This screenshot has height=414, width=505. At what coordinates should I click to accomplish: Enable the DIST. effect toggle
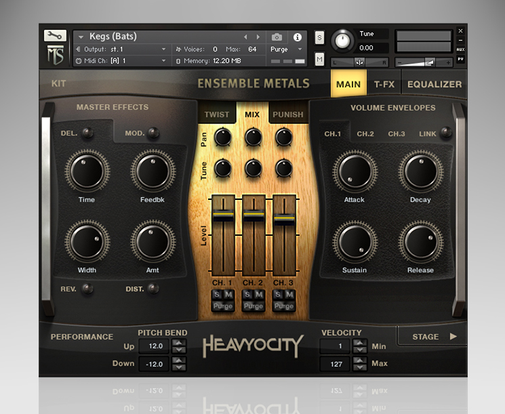pos(153,289)
